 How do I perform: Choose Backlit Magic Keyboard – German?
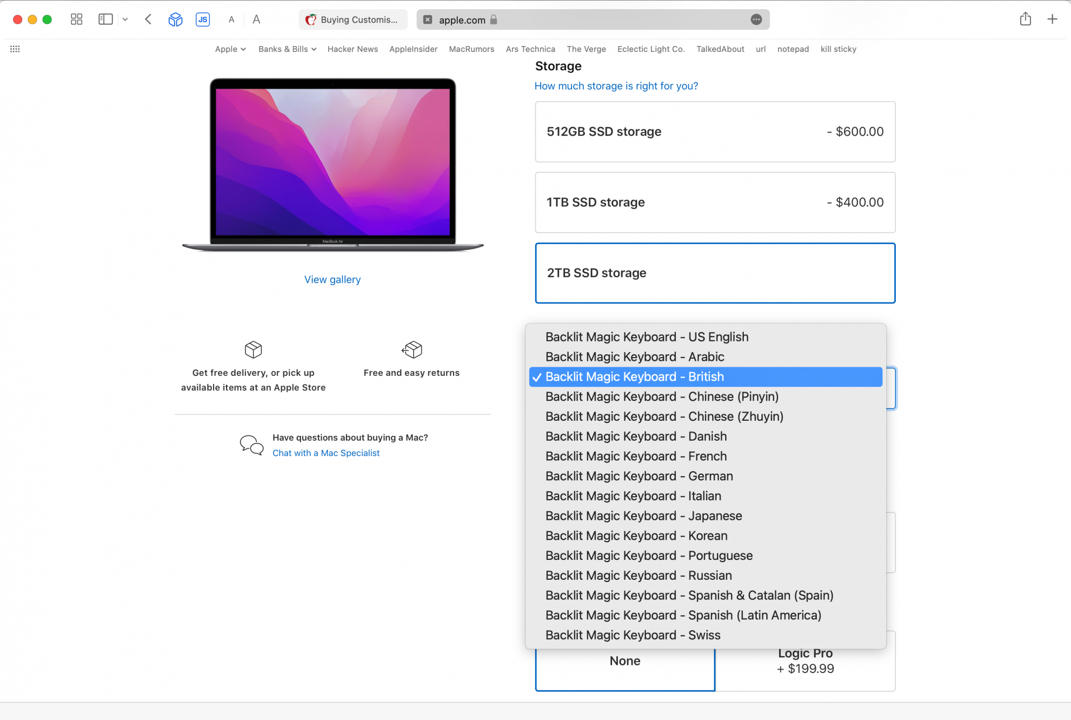pos(639,476)
